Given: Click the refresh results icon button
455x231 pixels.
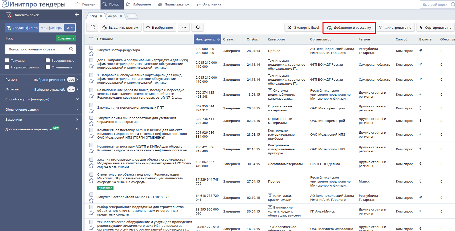Looking at the screenshot, I should 197,27.
